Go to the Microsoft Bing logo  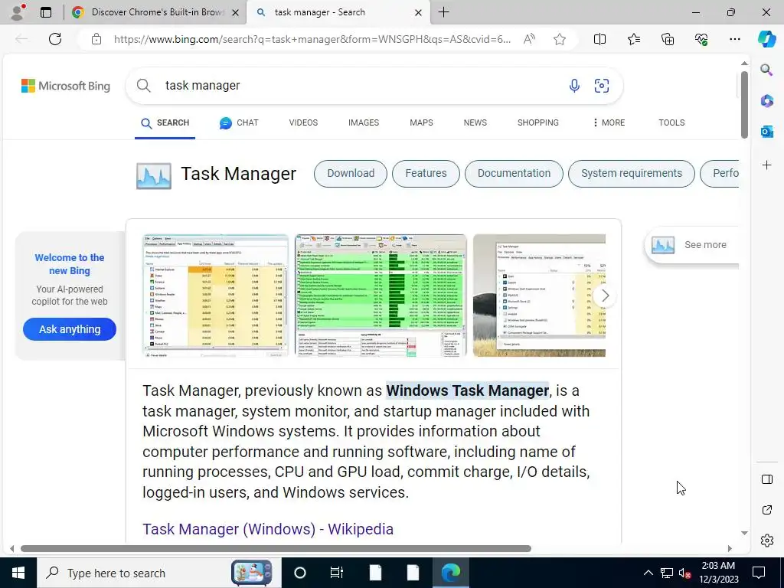(66, 86)
